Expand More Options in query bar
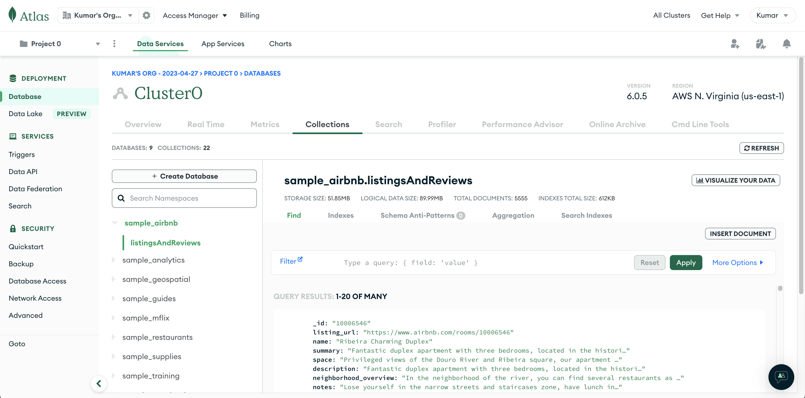This screenshot has width=805, height=398. point(738,263)
